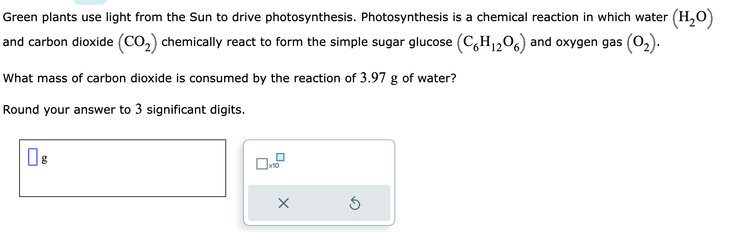Screen dimensions: 740x232
Task: Click the light blue tab at the top edge
Action: [x=90, y=2]
